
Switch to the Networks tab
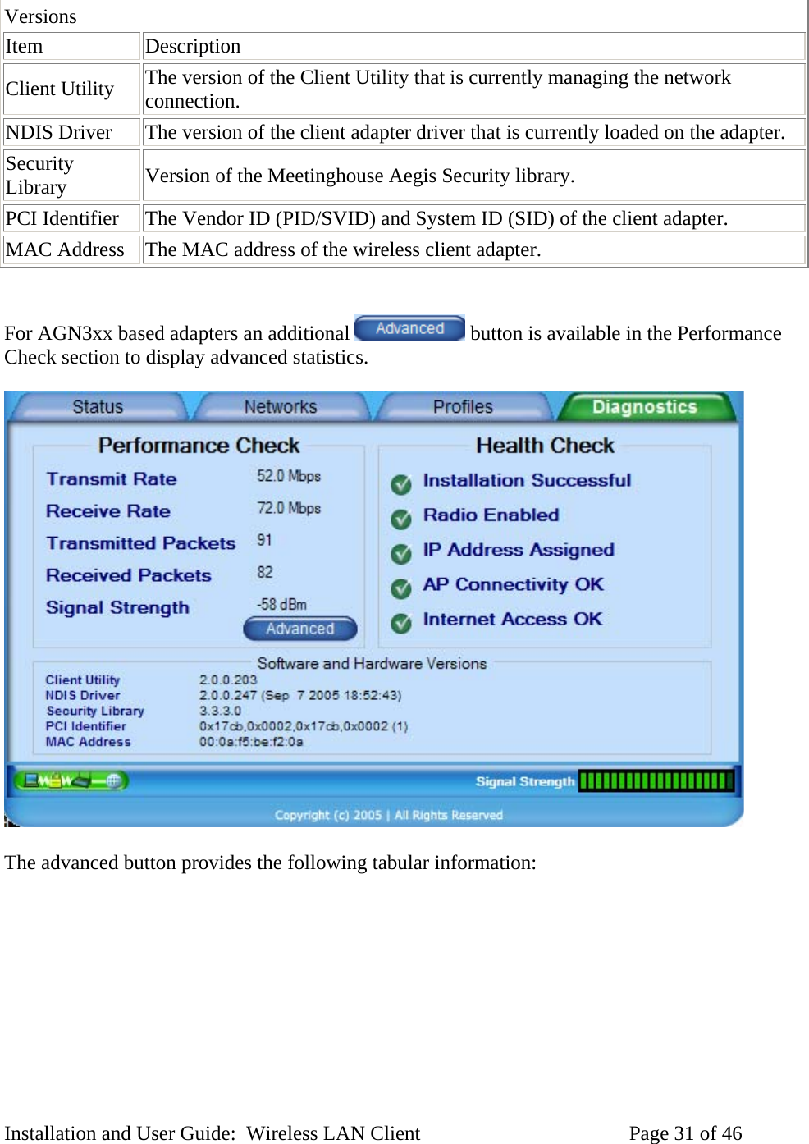[281, 405]
